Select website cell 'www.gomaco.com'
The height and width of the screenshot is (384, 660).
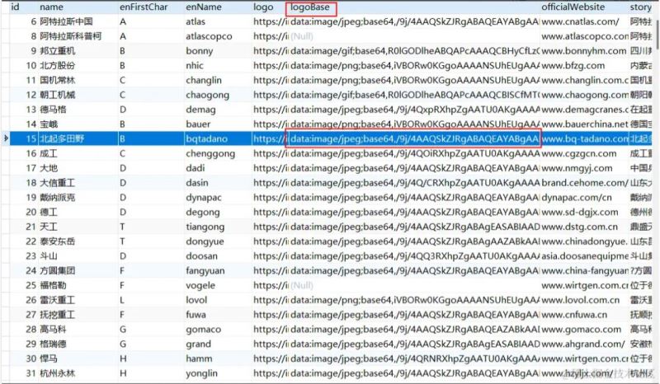pyautogui.click(x=583, y=330)
